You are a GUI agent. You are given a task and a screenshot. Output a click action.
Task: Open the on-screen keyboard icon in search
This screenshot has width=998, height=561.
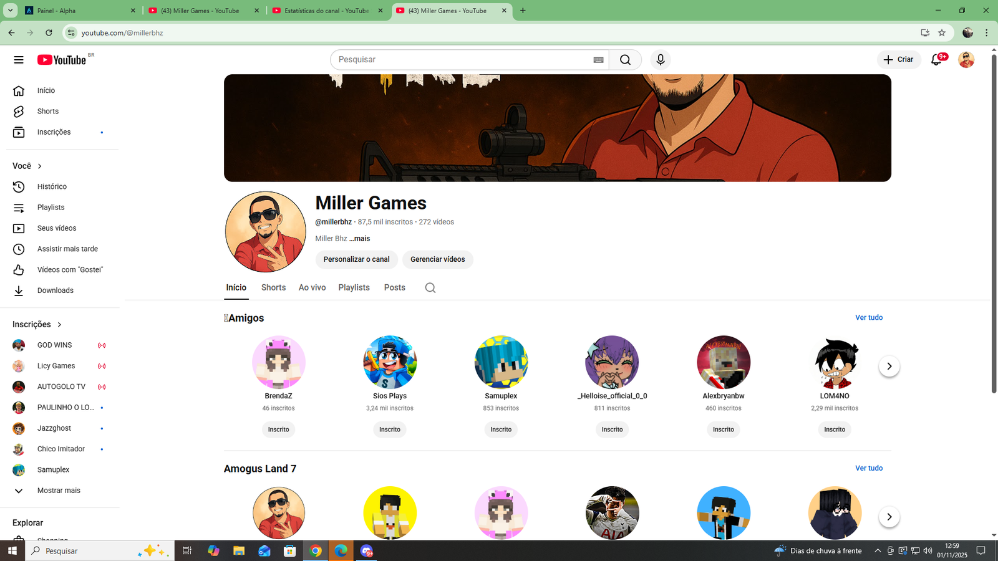pos(598,60)
